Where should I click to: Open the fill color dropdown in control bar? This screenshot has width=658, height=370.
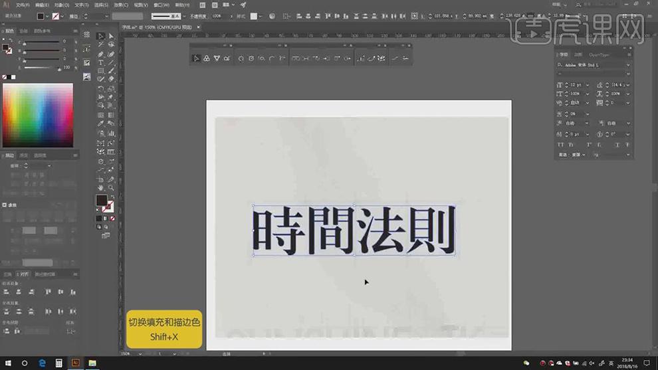tap(47, 17)
